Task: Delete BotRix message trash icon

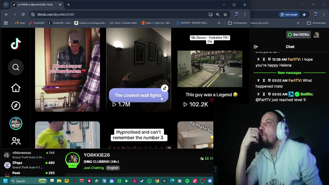Action: click(258, 94)
